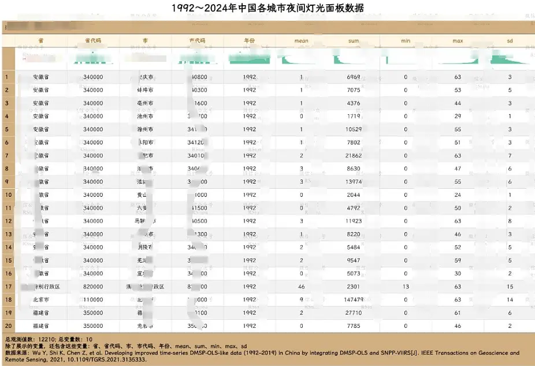Click the province cell 北京市

coord(41,300)
